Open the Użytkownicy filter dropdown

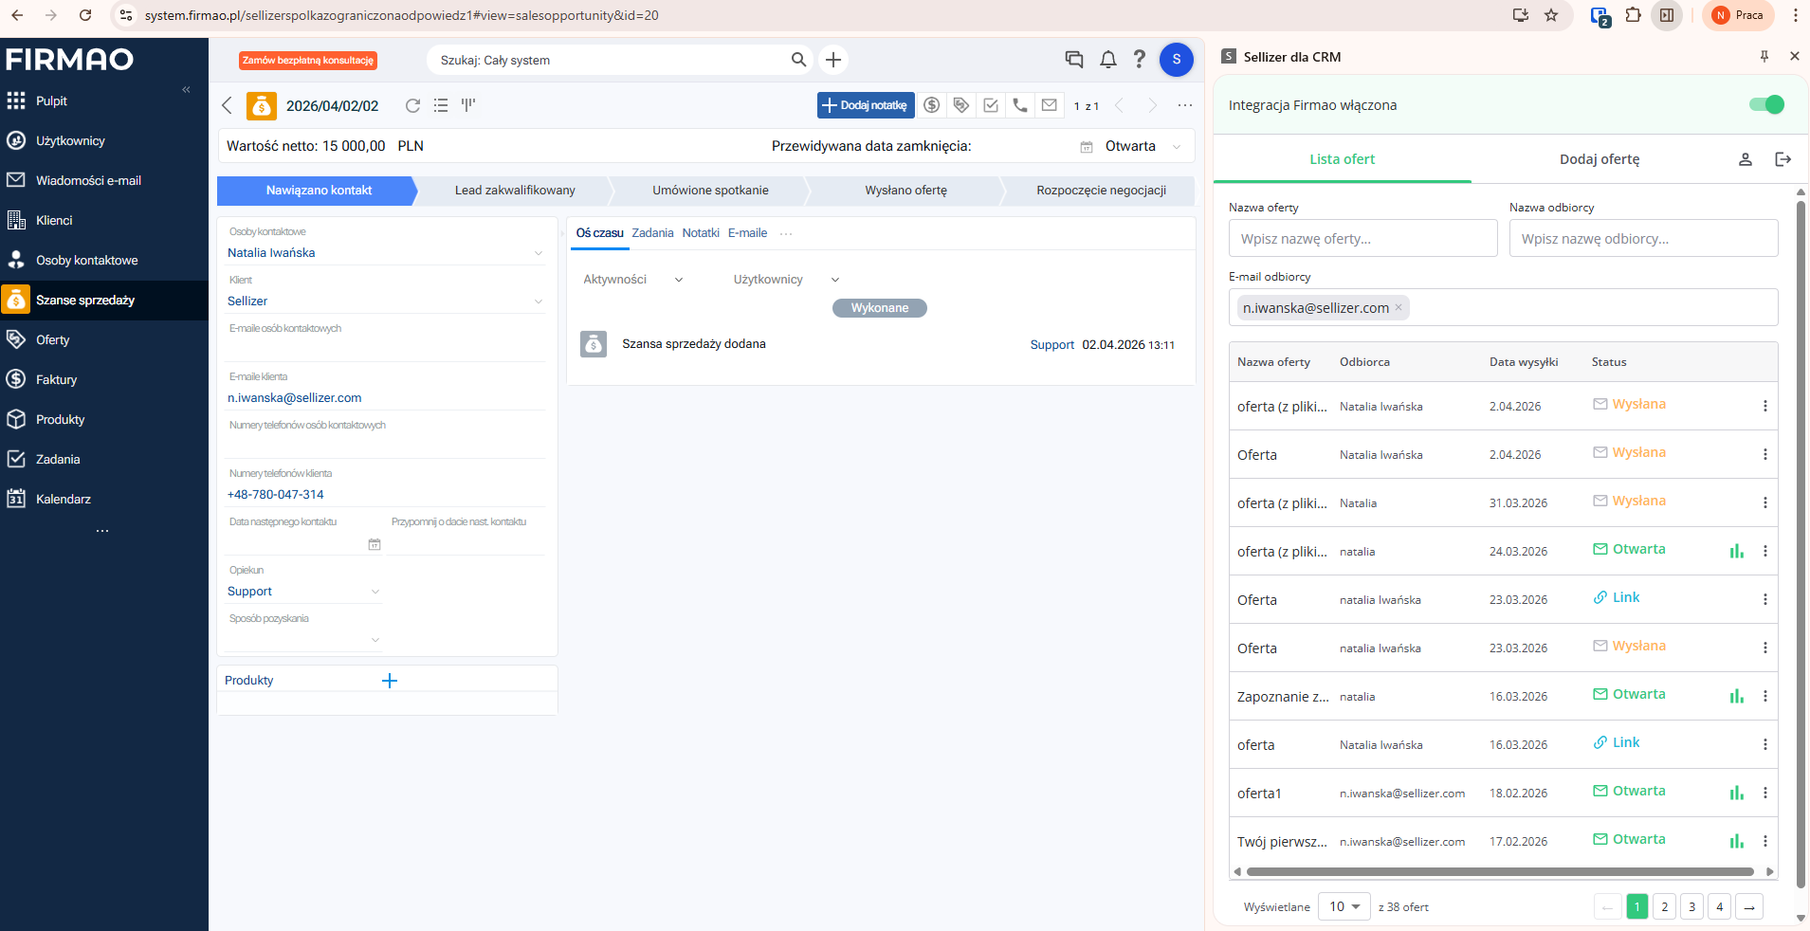[786, 280]
